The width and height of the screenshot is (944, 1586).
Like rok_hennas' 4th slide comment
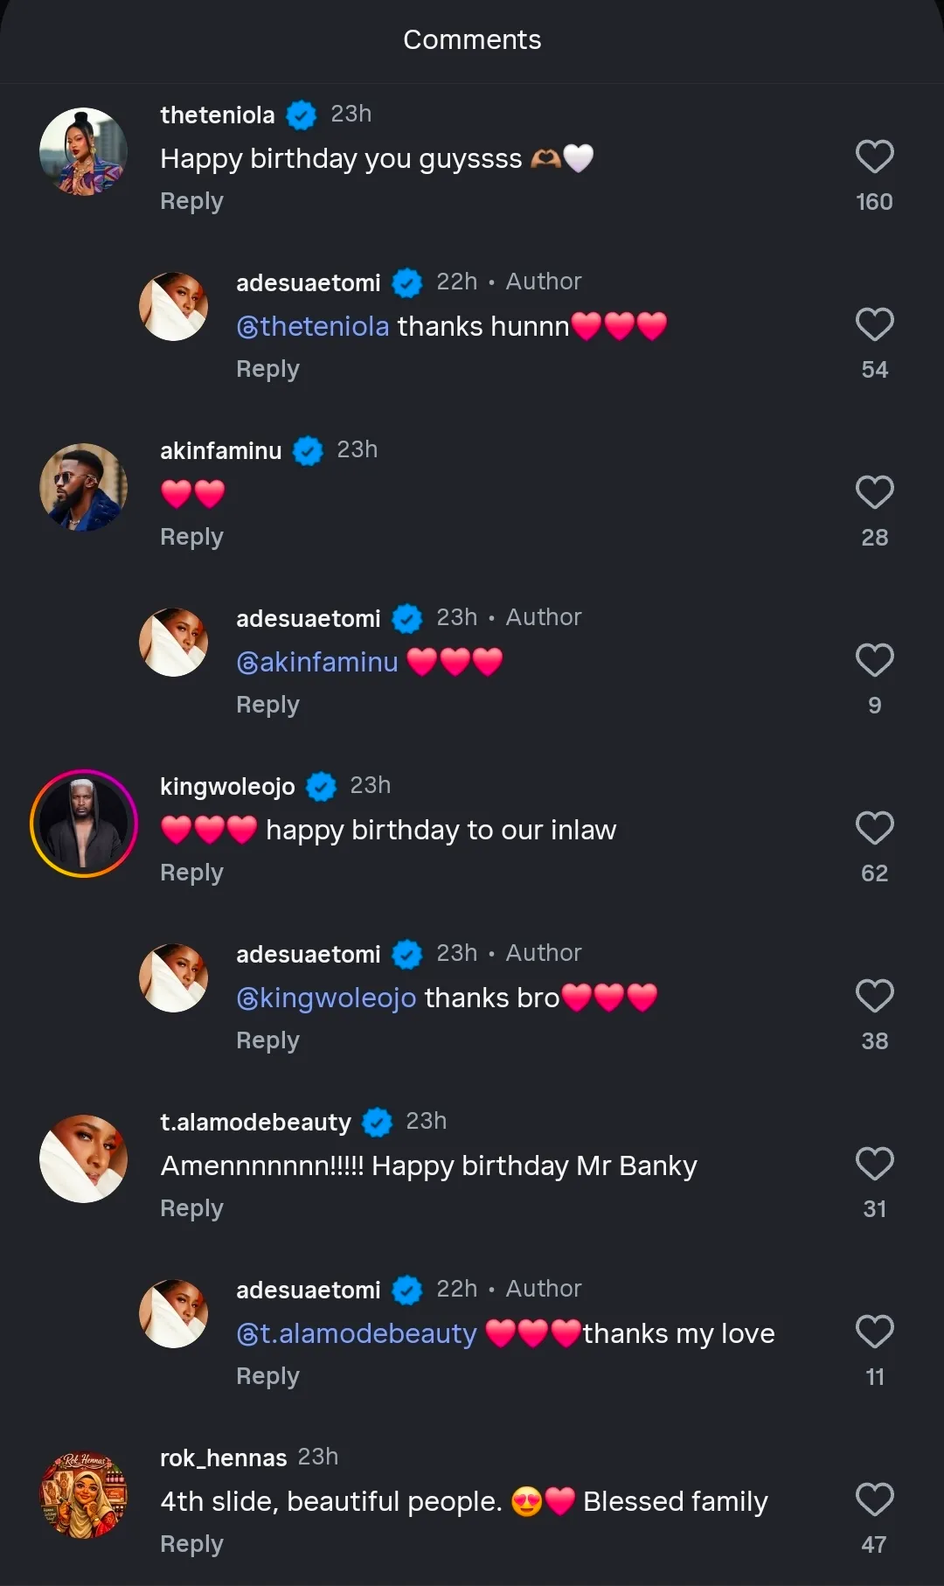click(x=874, y=1500)
